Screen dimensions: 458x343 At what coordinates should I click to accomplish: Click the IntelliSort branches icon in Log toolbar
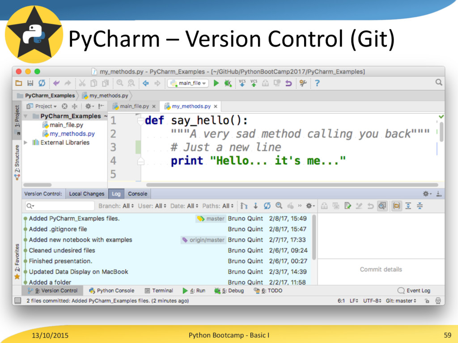coord(244,206)
